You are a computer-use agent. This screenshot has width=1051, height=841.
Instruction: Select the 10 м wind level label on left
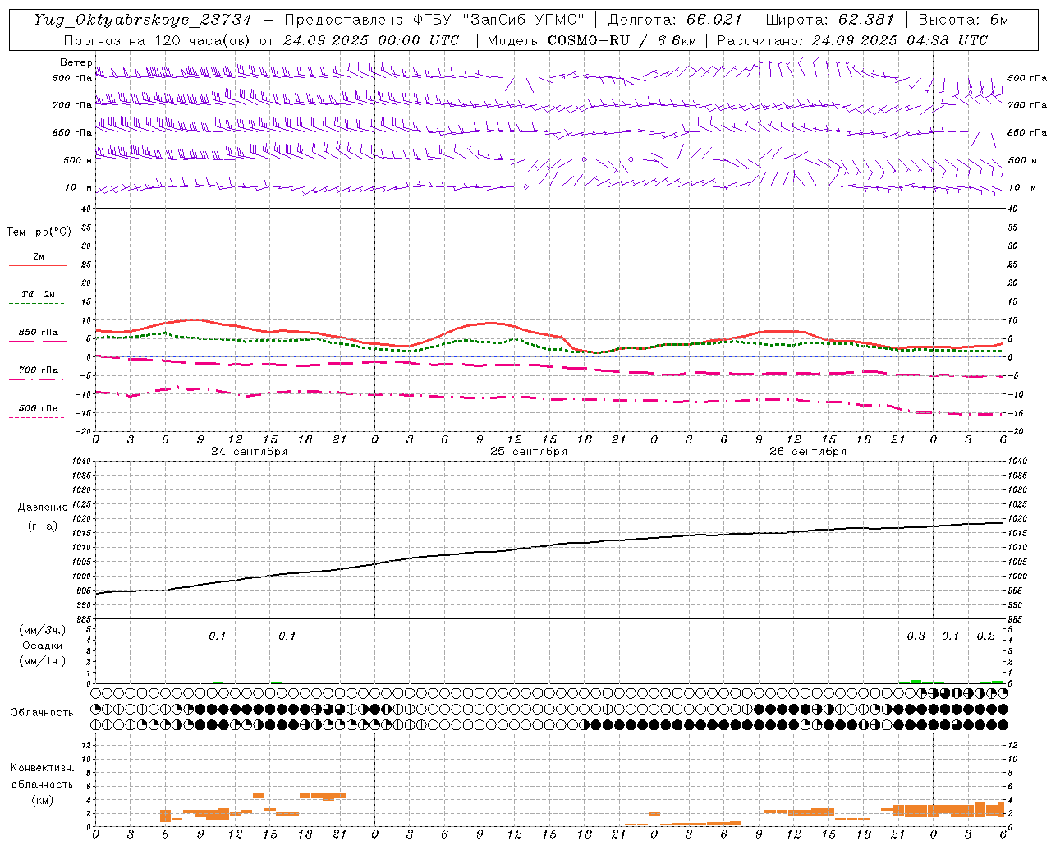[78, 188]
